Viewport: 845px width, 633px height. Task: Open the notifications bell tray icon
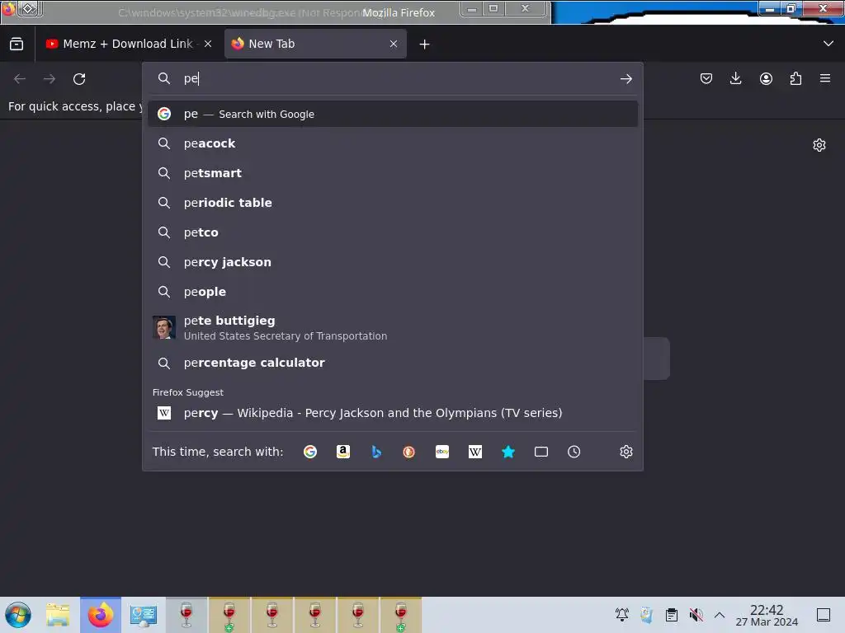622,615
